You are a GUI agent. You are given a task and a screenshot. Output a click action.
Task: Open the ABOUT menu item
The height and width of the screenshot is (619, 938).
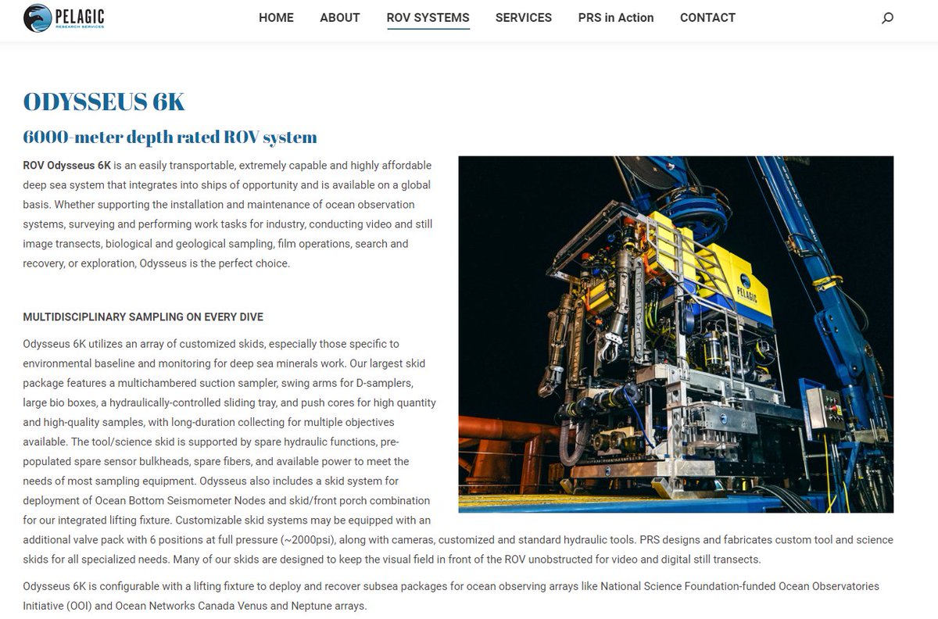[x=340, y=17]
